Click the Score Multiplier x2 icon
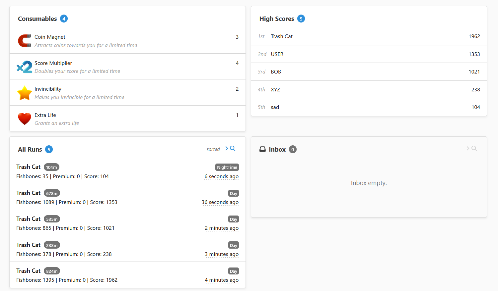This screenshot has width=498, height=291. [x=24, y=67]
